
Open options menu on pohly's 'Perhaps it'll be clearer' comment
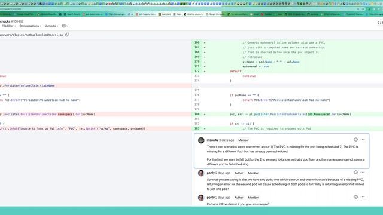point(363,197)
